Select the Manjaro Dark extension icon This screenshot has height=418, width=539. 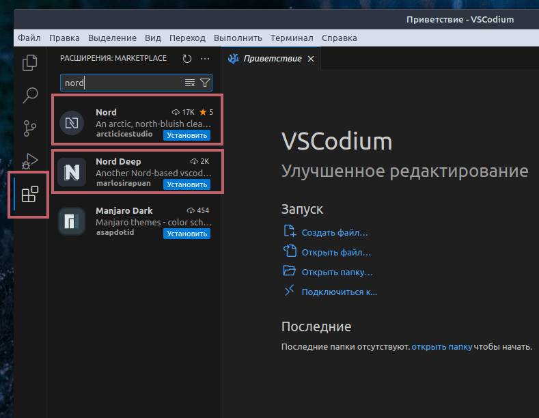[72, 221]
